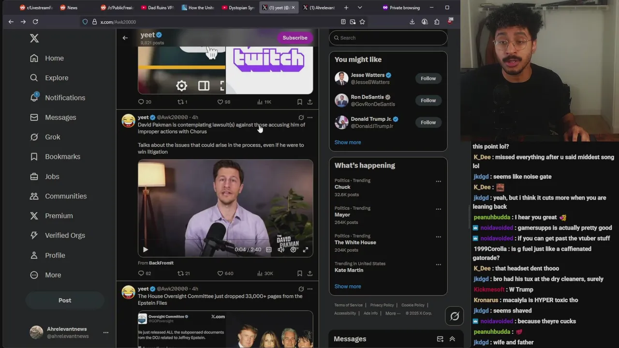Go back with profile header arrow
This screenshot has height=348, width=619.
pyautogui.click(x=125, y=38)
